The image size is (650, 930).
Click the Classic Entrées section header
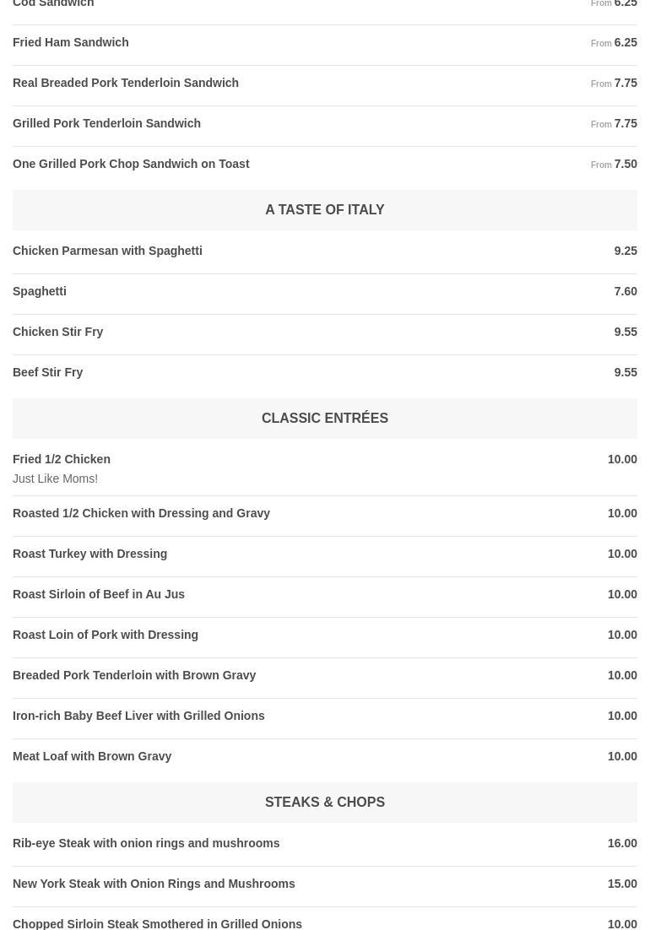(324, 418)
